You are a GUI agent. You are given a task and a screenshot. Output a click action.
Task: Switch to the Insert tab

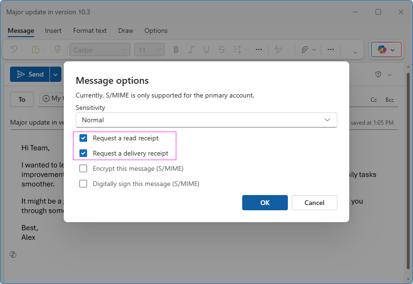coord(53,30)
